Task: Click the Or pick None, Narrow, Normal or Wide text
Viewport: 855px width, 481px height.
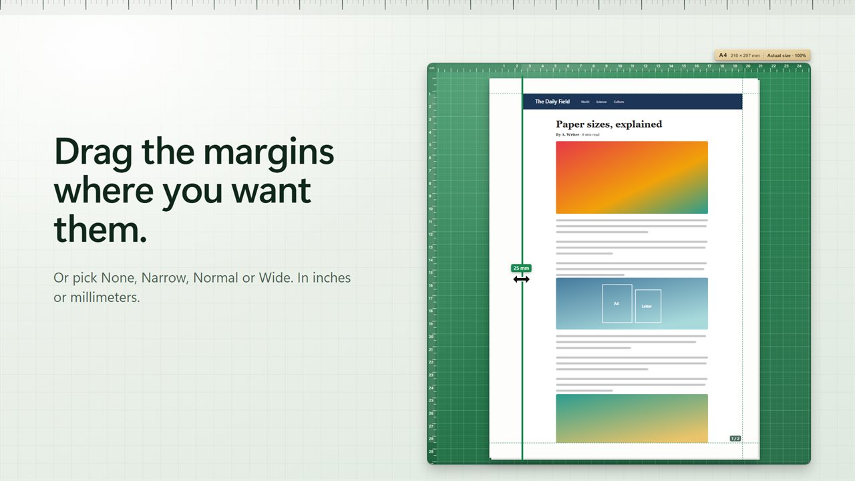Action: [x=202, y=287]
